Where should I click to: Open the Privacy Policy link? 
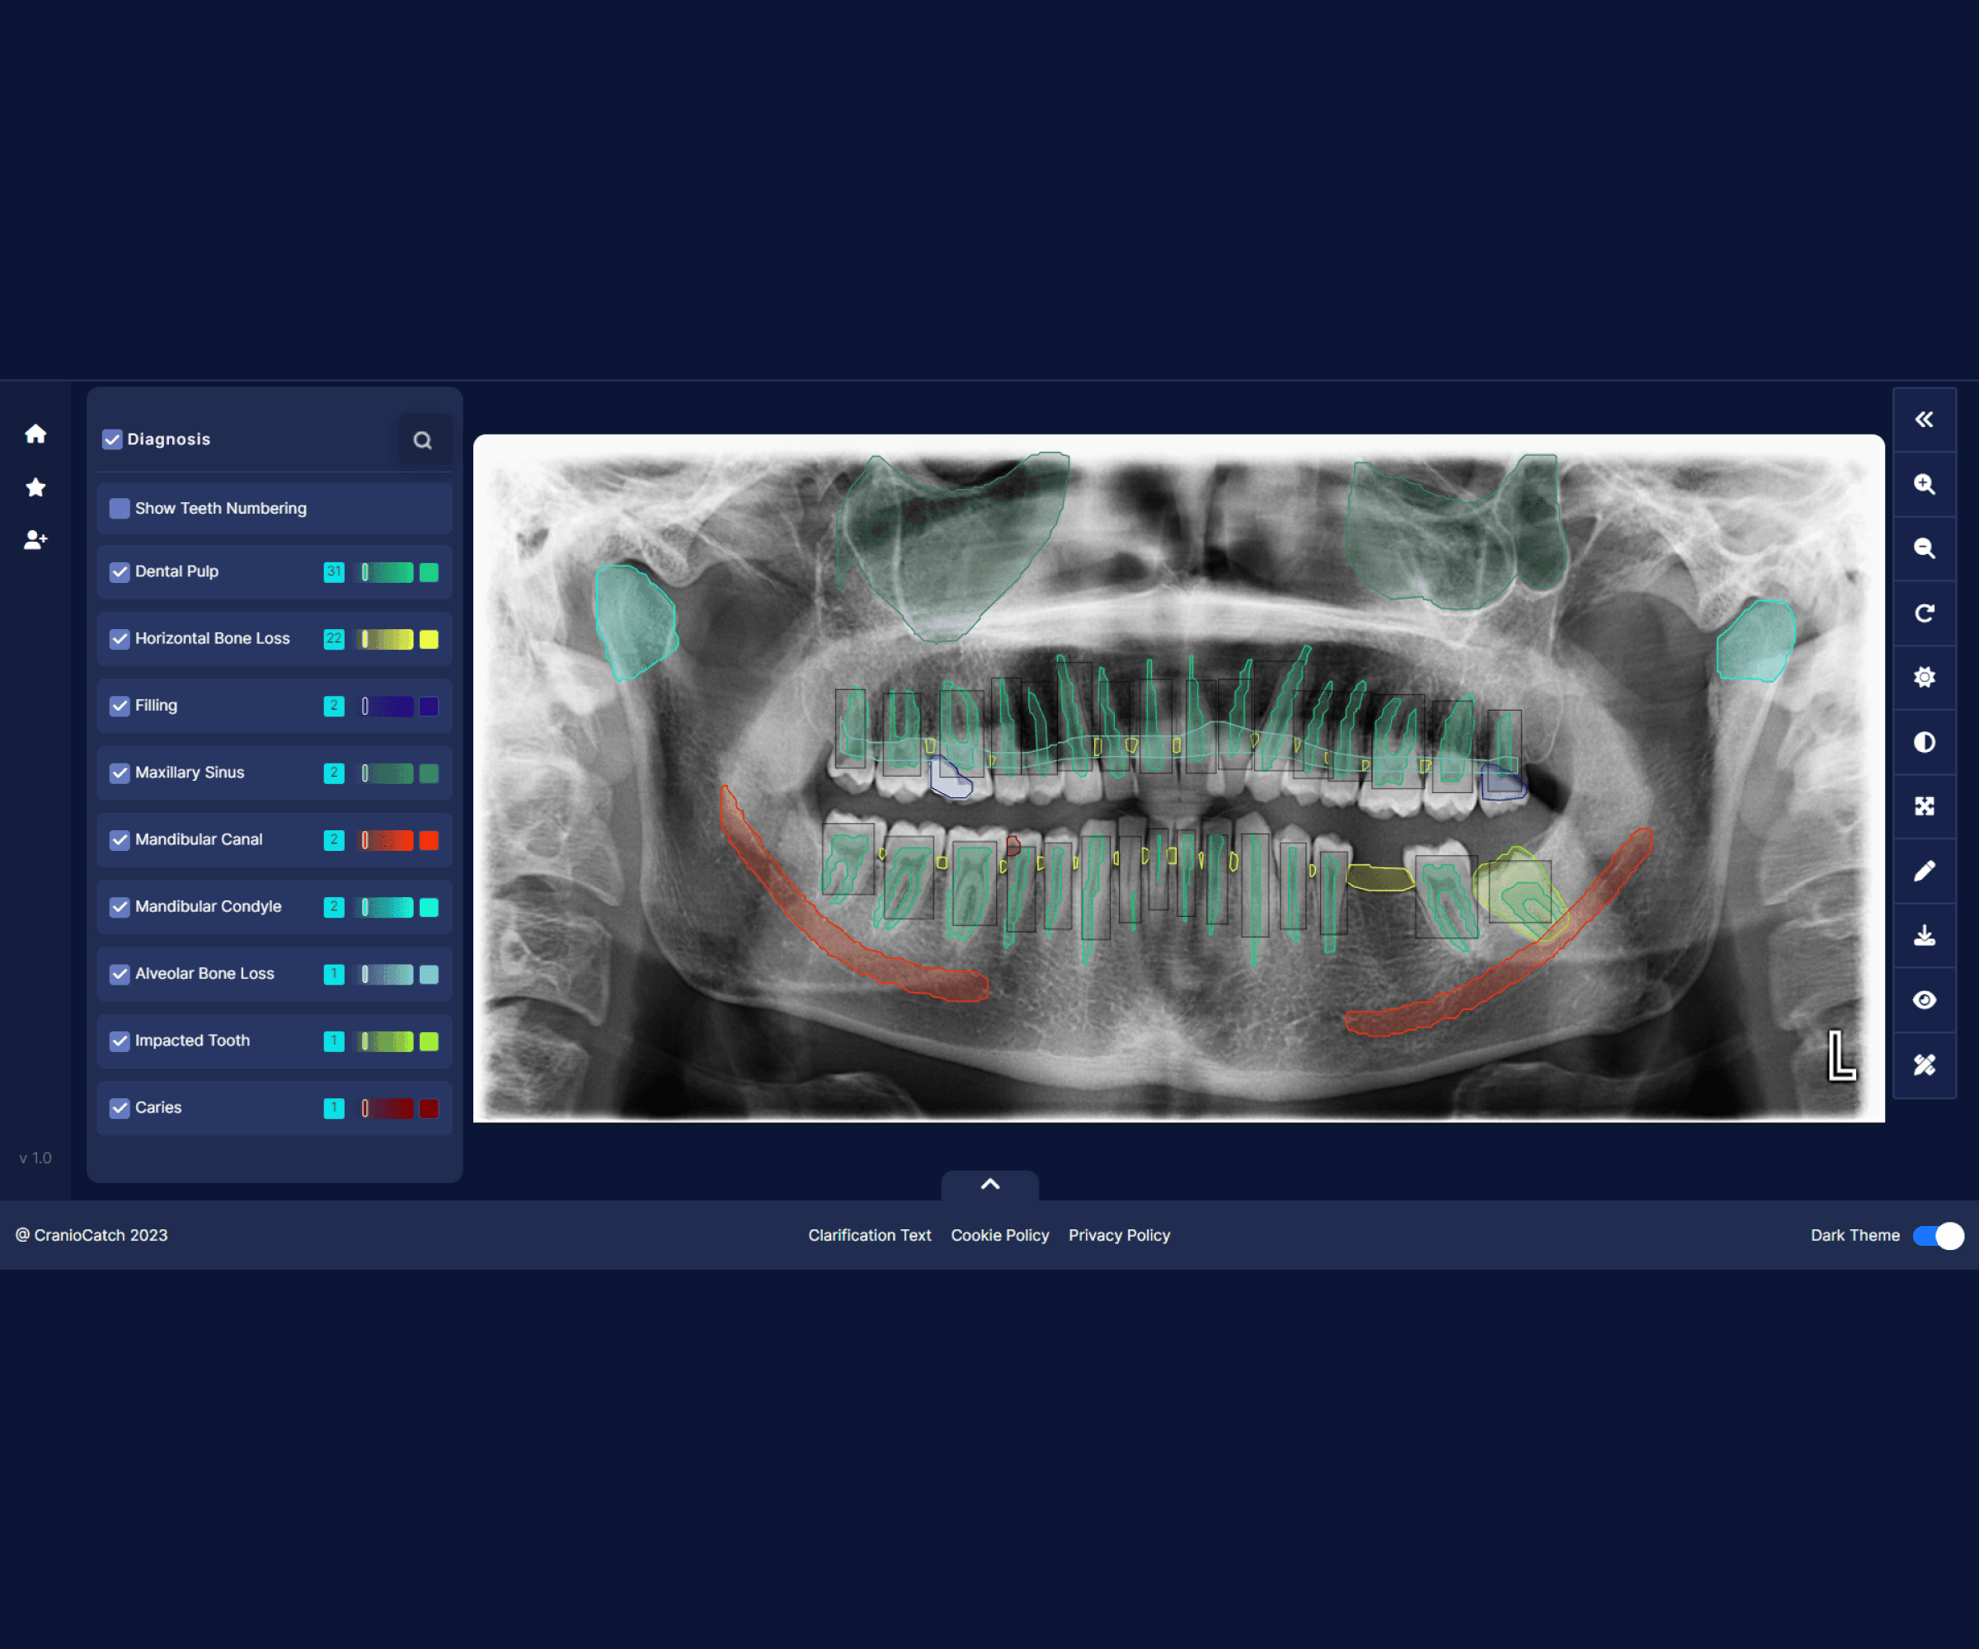[1120, 1235]
